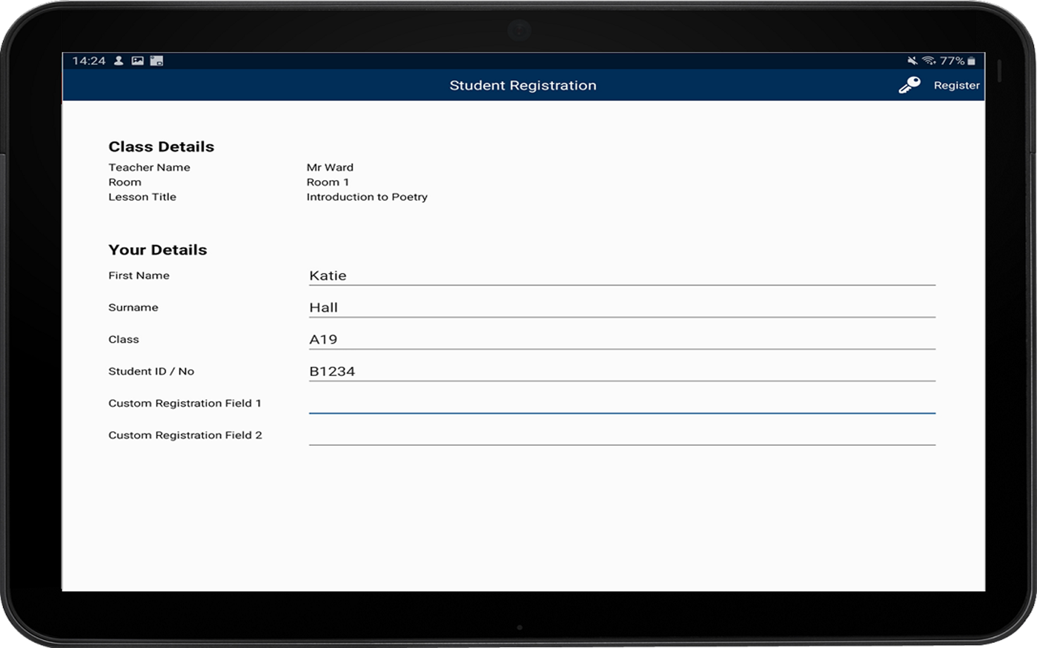This screenshot has height=648, width=1037.
Task: Select the Lesson Title Introduction to Poetry
Action: (367, 197)
